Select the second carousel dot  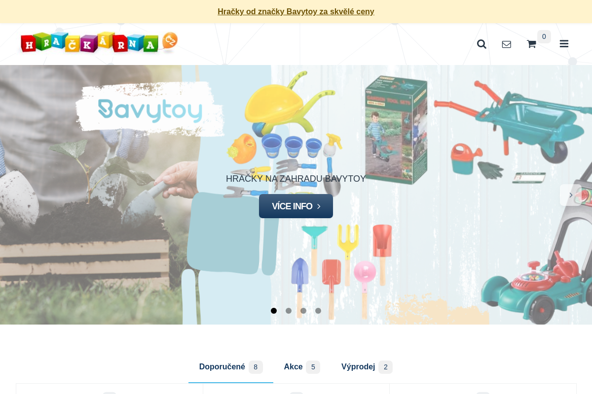tap(289, 311)
